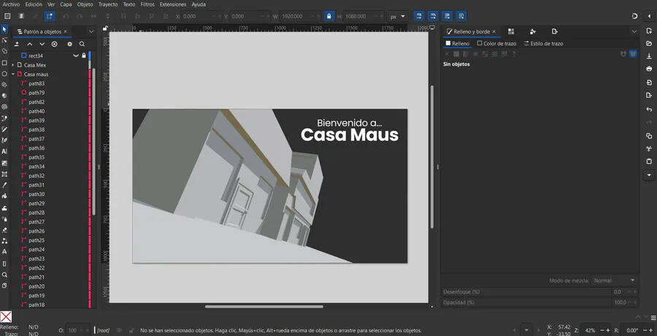The image size is (657, 336).
Task: Select the Zoom tool in toolbox
Action: 4,275
